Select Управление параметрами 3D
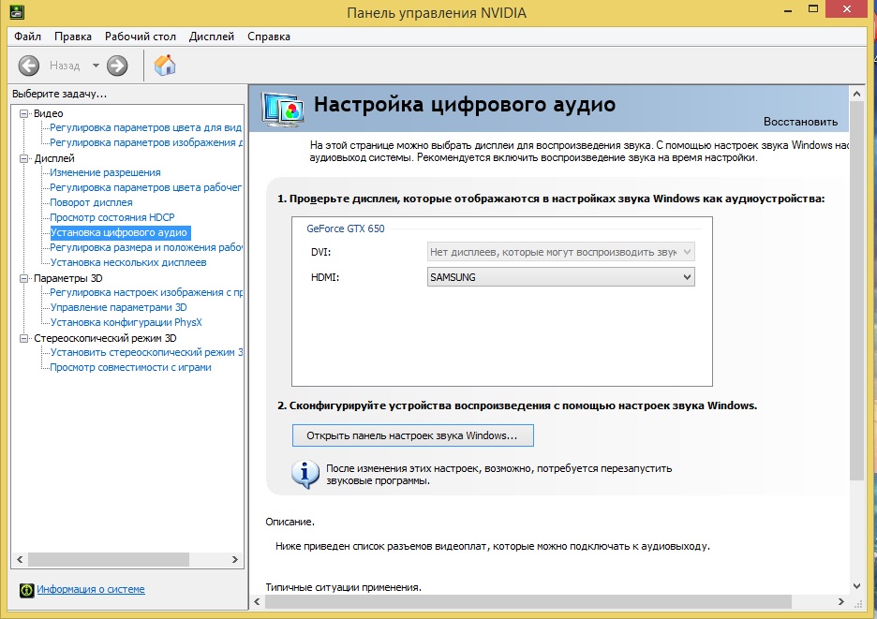 click(x=119, y=307)
